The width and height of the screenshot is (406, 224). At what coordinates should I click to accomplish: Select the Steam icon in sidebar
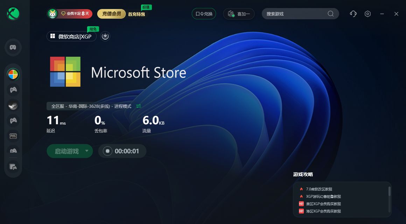[x=13, y=105]
